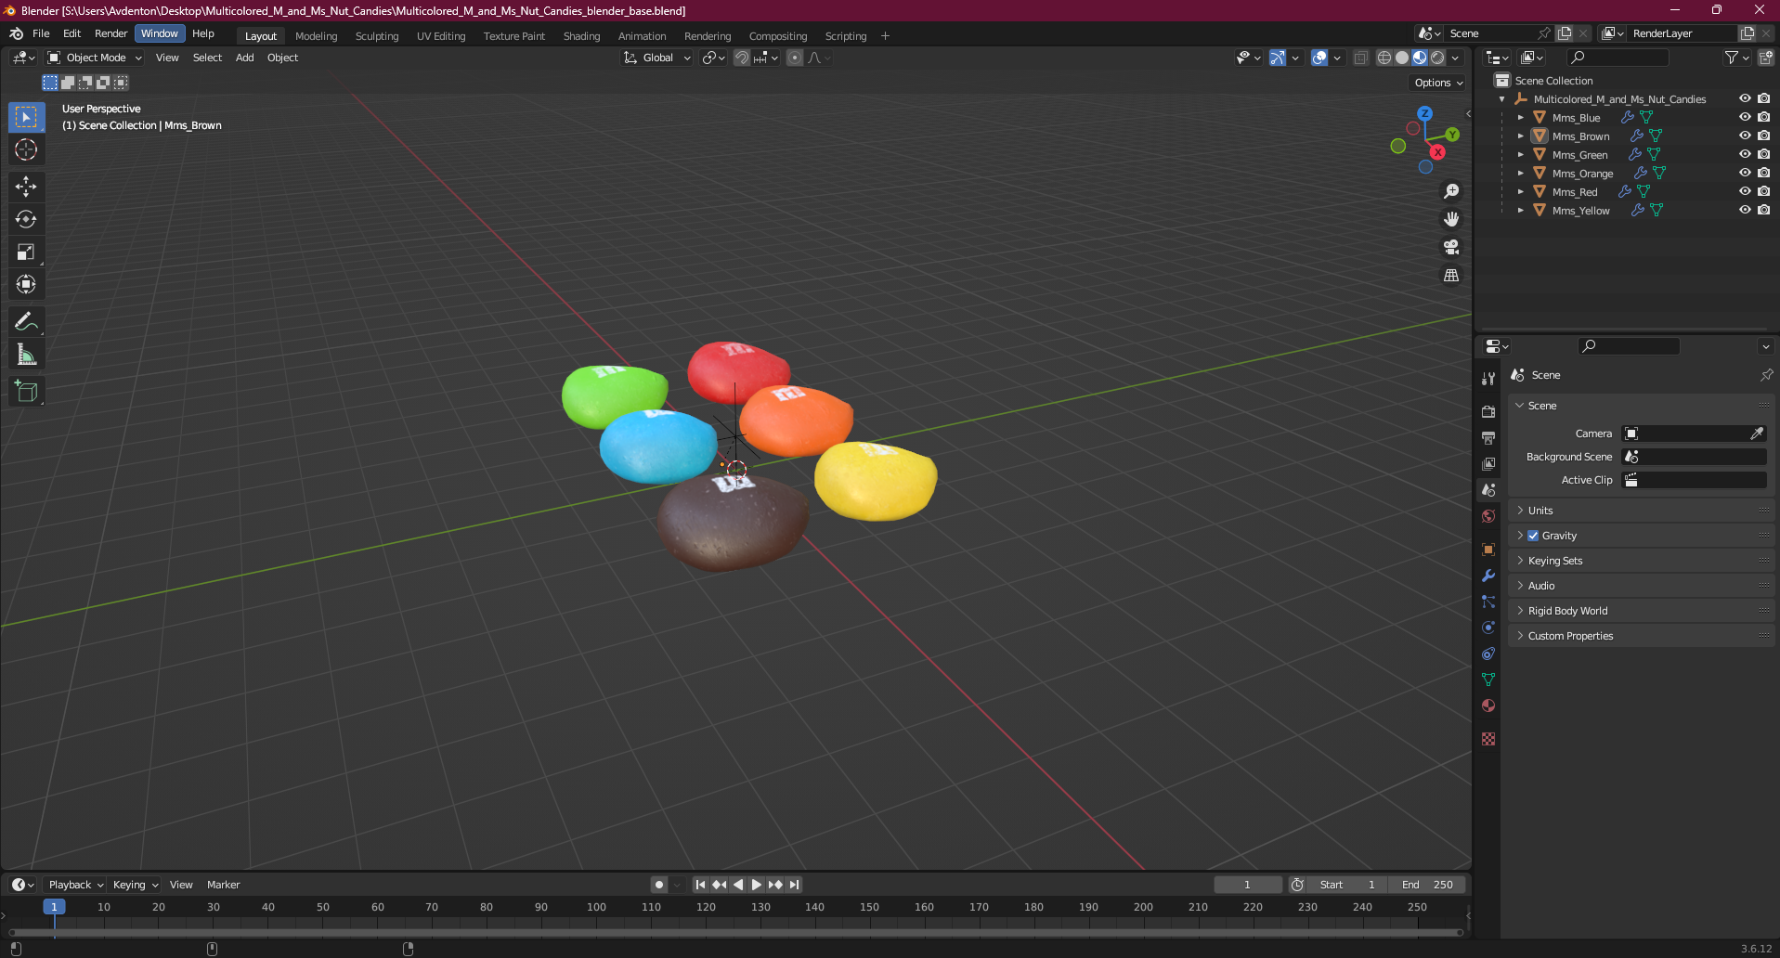
Task: Select the Annotate tool
Action: (x=26, y=322)
